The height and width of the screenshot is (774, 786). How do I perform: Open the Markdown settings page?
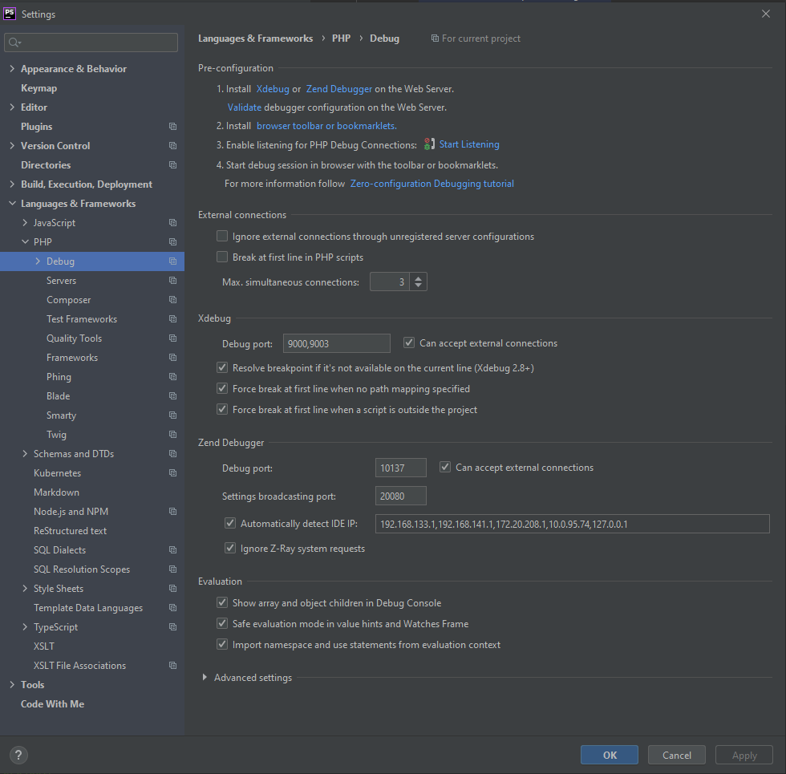(56, 492)
